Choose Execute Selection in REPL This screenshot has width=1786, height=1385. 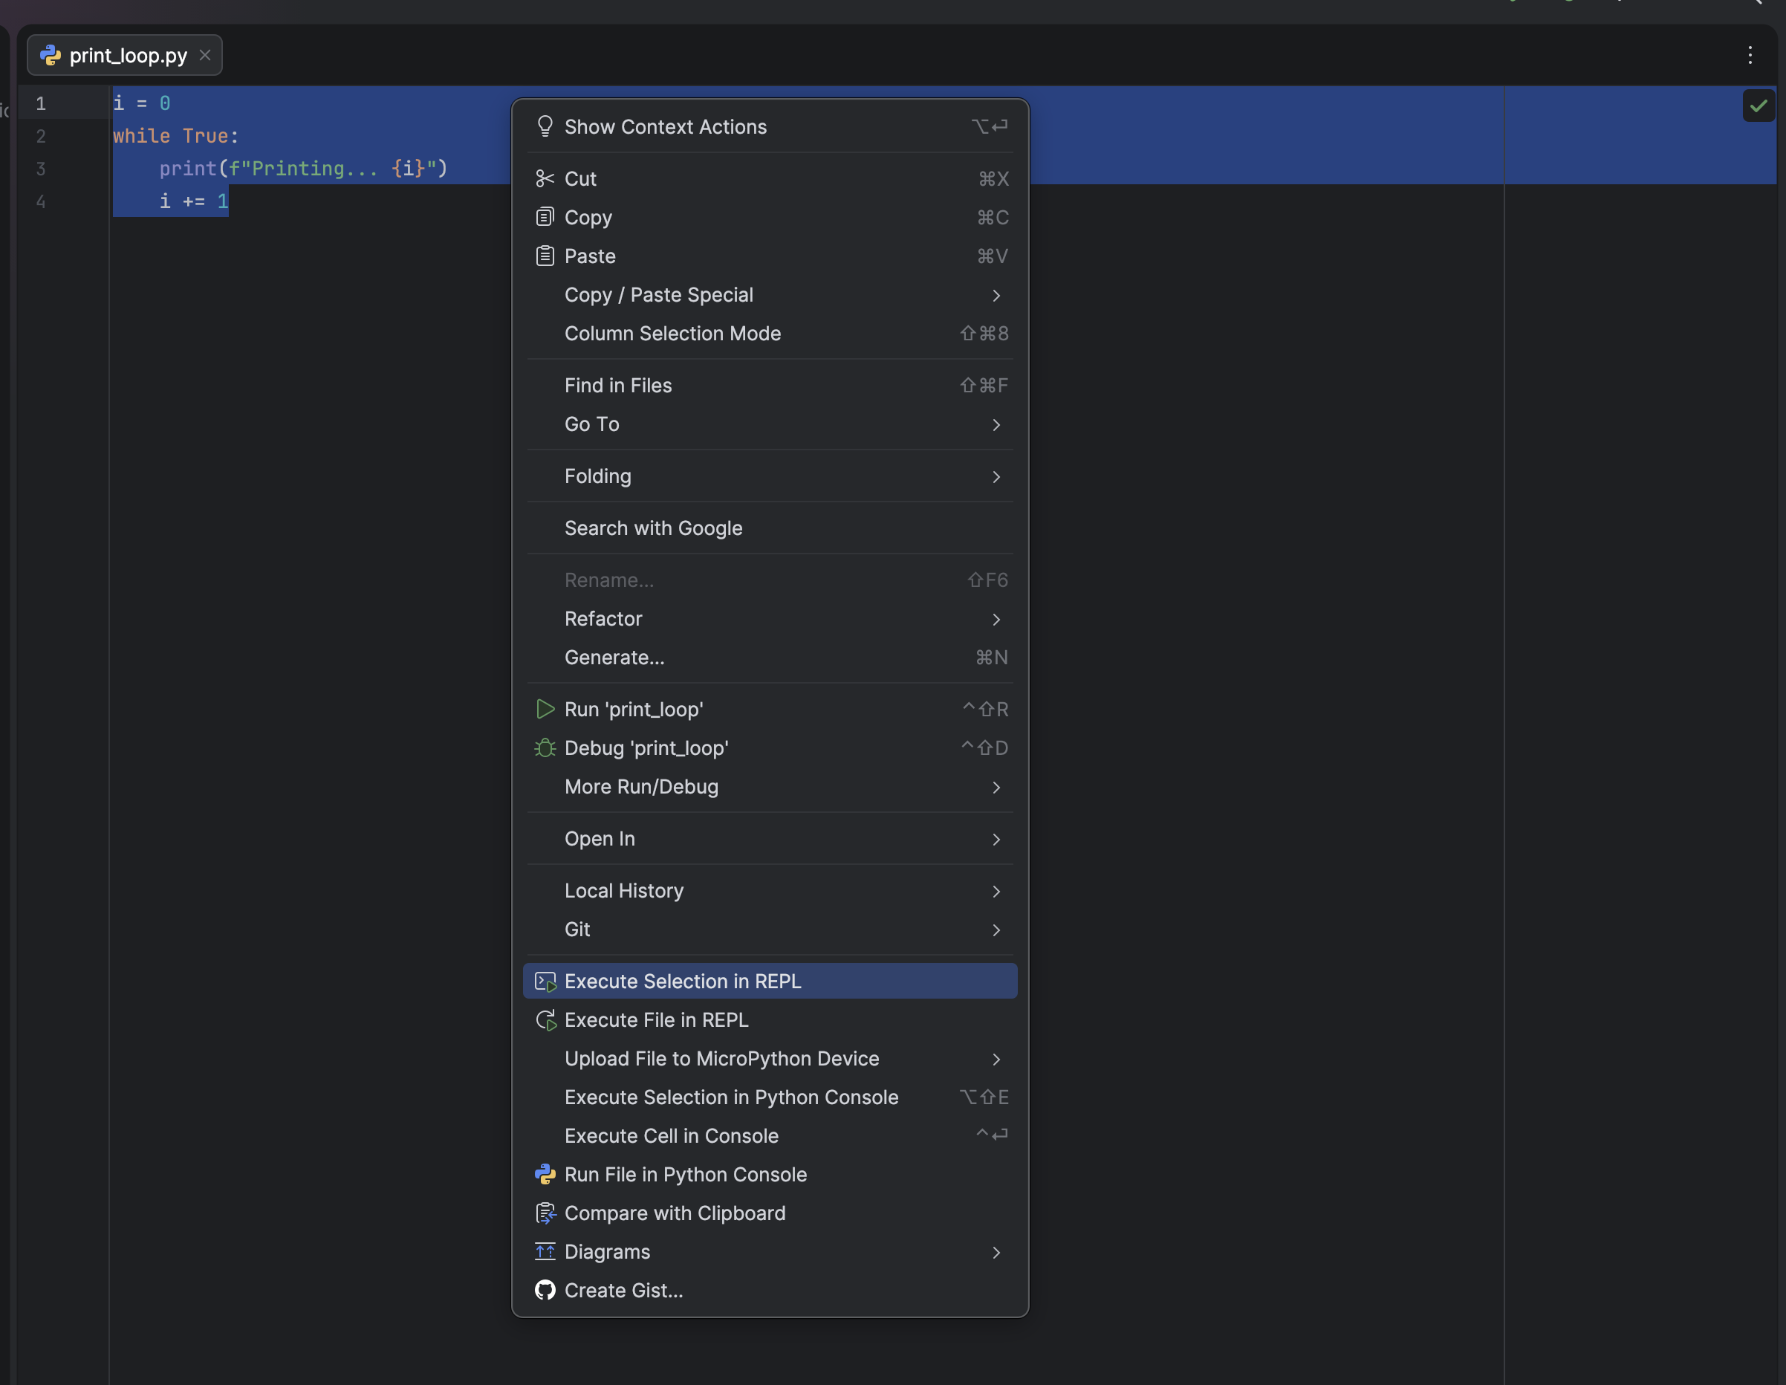tap(770, 981)
